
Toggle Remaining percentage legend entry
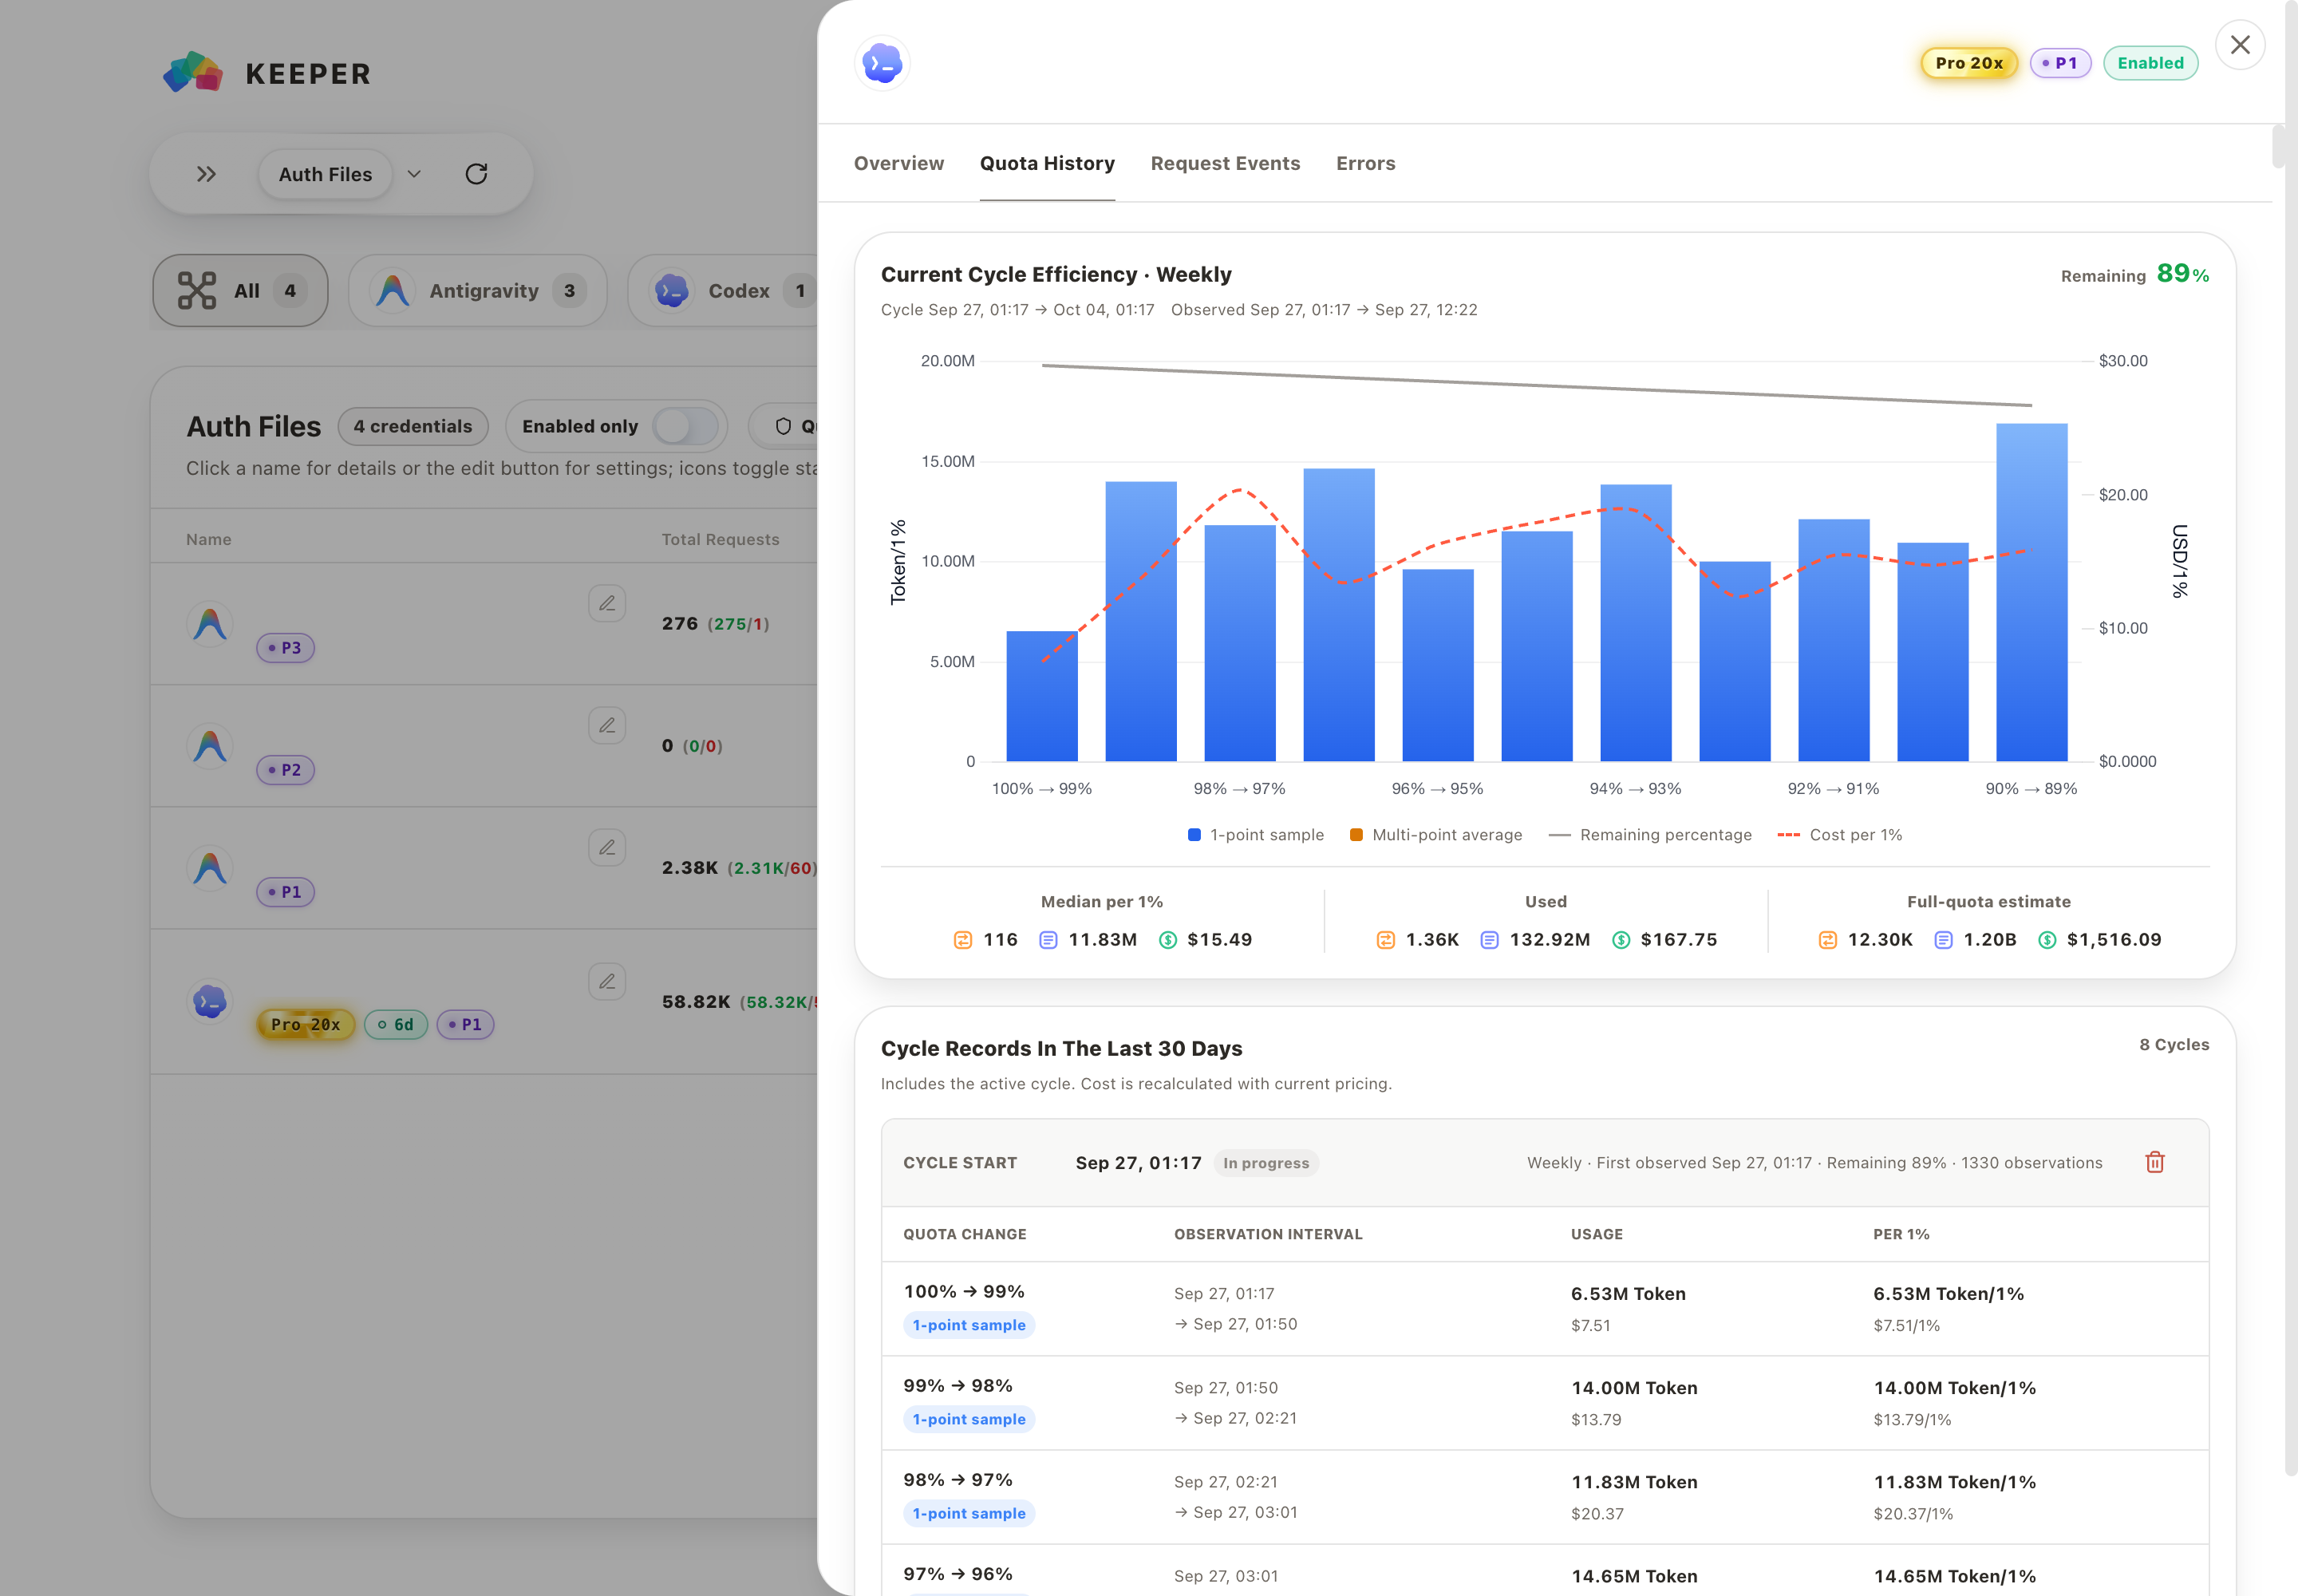pos(1650,835)
